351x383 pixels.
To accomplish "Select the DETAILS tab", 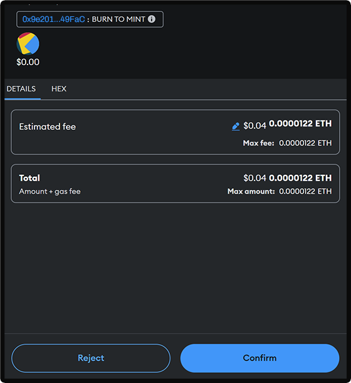I will 21,88.
